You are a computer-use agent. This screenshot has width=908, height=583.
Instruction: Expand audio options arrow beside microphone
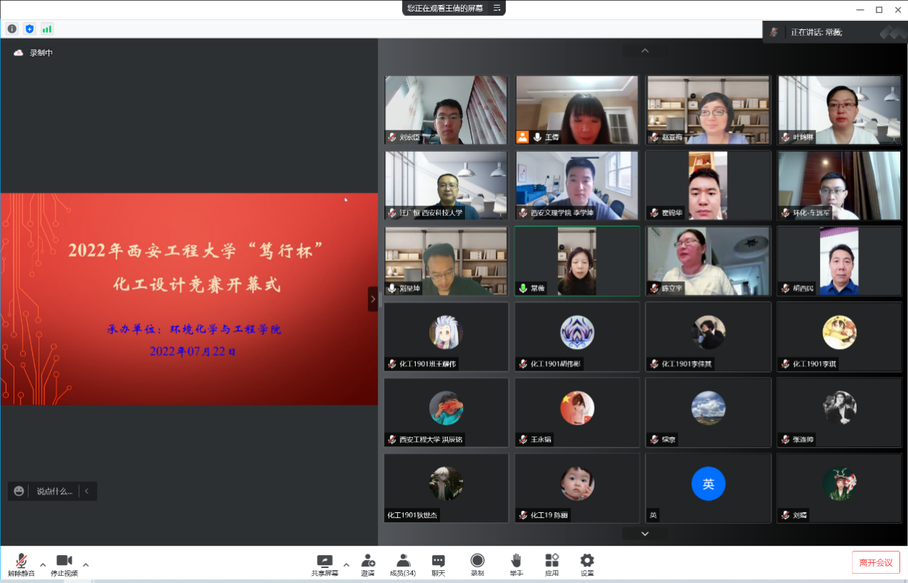pyautogui.click(x=43, y=564)
